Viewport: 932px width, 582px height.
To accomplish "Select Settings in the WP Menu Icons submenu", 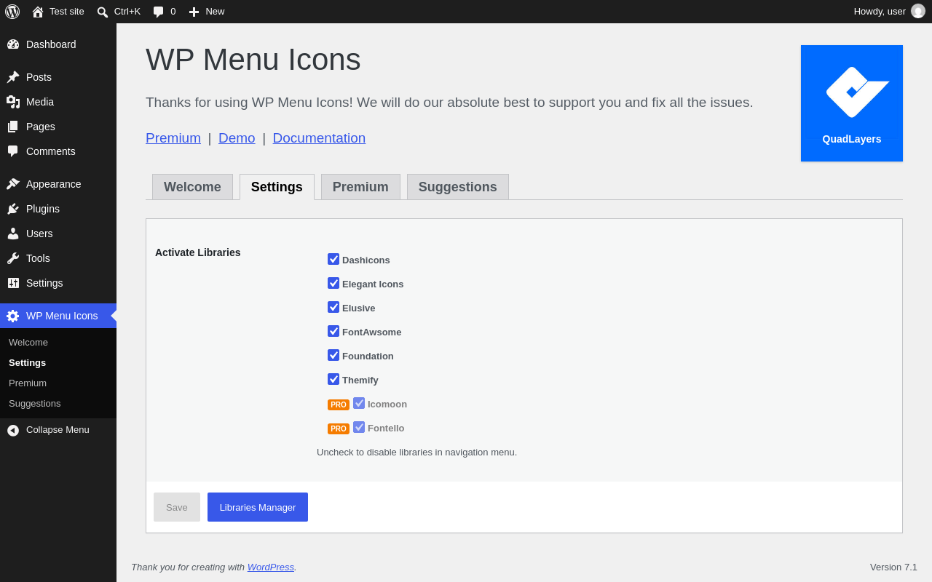I will [x=27, y=363].
